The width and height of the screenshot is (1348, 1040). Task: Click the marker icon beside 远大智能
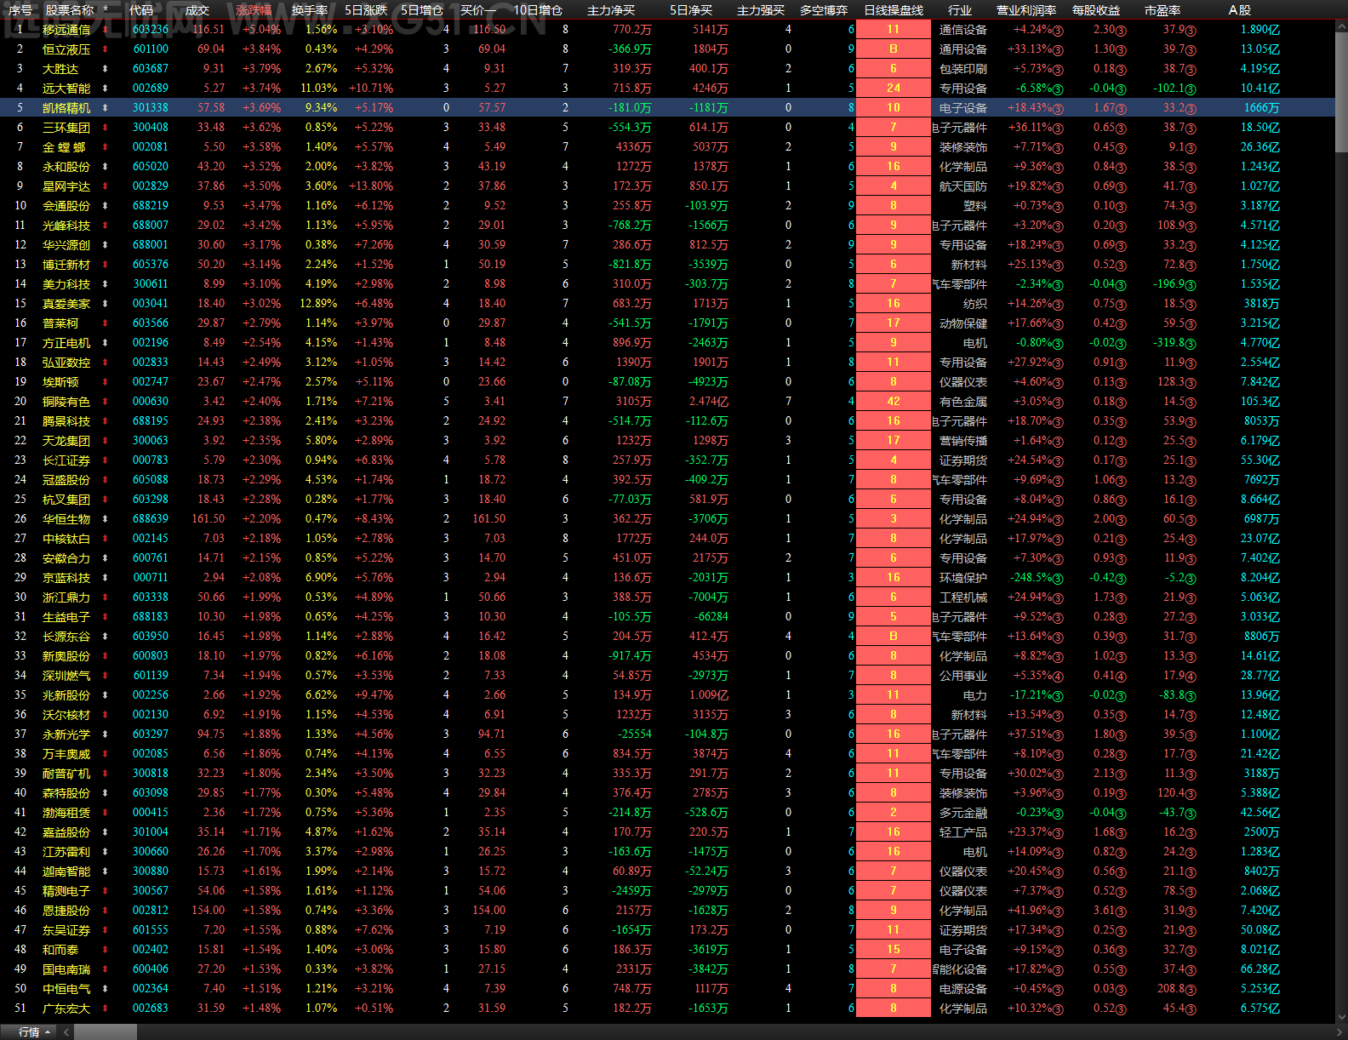106,89
